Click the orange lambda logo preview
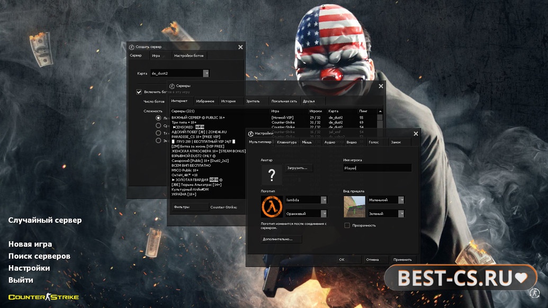The image size is (548, 308). pos(272,206)
